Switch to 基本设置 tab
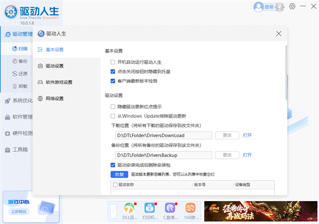Image resolution: width=319 pixels, height=224 pixels. (67, 49)
